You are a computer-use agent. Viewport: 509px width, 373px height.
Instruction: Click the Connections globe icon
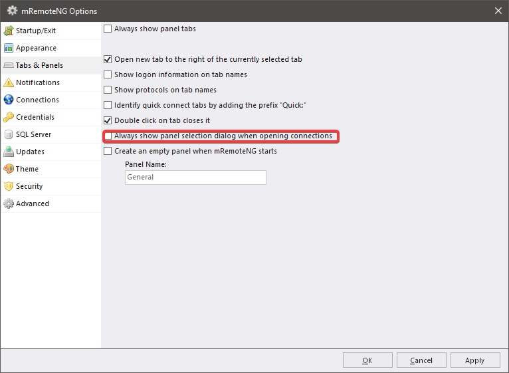point(9,100)
